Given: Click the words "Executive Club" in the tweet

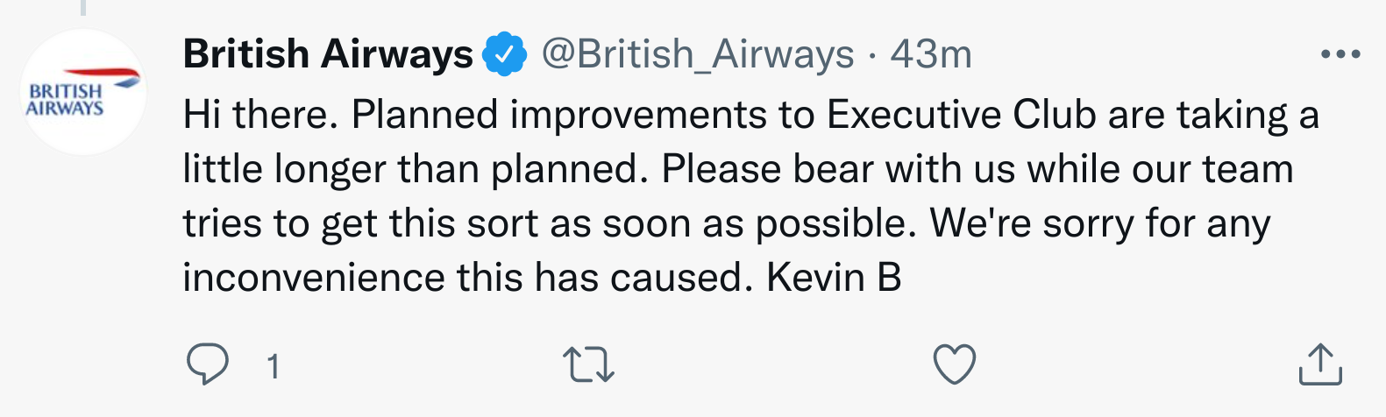Looking at the screenshot, I should [x=962, y=115].
